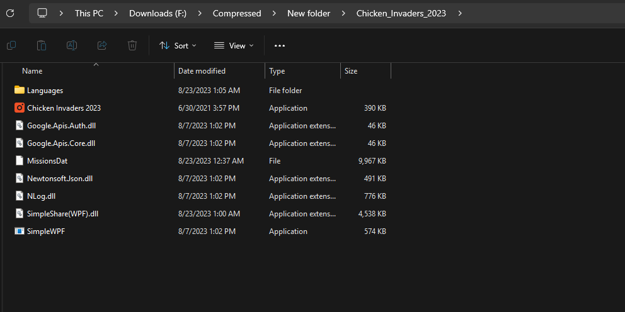The width and height of the screenshot is (625, 312).
Task: Click the Copy icon in toolbar
Action: (x=11, y=45)
